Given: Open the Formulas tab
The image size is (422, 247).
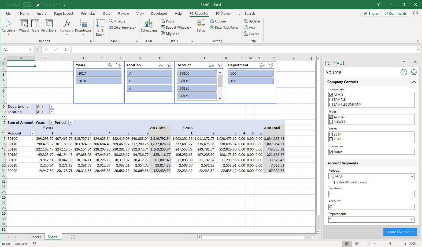Looking at the screenshot, I should pos(88,13).
